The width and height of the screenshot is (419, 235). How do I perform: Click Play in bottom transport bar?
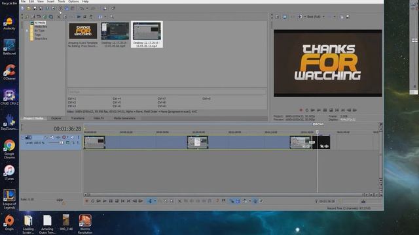tap(105, 201)
